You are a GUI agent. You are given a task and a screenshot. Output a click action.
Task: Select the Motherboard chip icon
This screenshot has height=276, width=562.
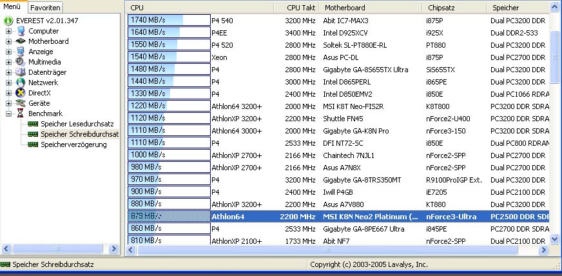21,41
